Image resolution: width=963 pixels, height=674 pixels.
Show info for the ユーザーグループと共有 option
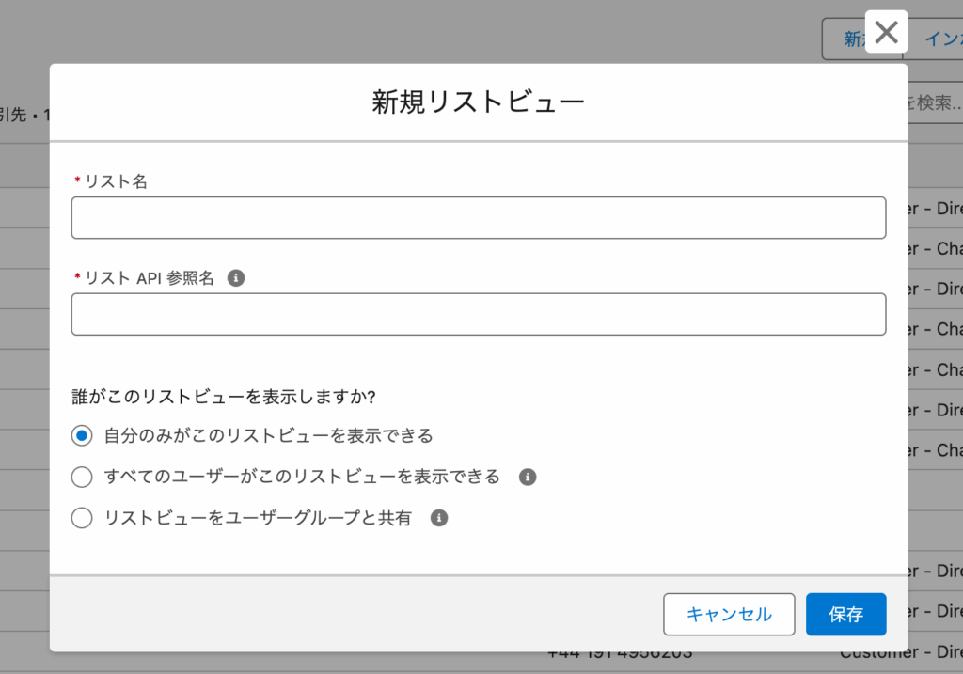[439, 518]
